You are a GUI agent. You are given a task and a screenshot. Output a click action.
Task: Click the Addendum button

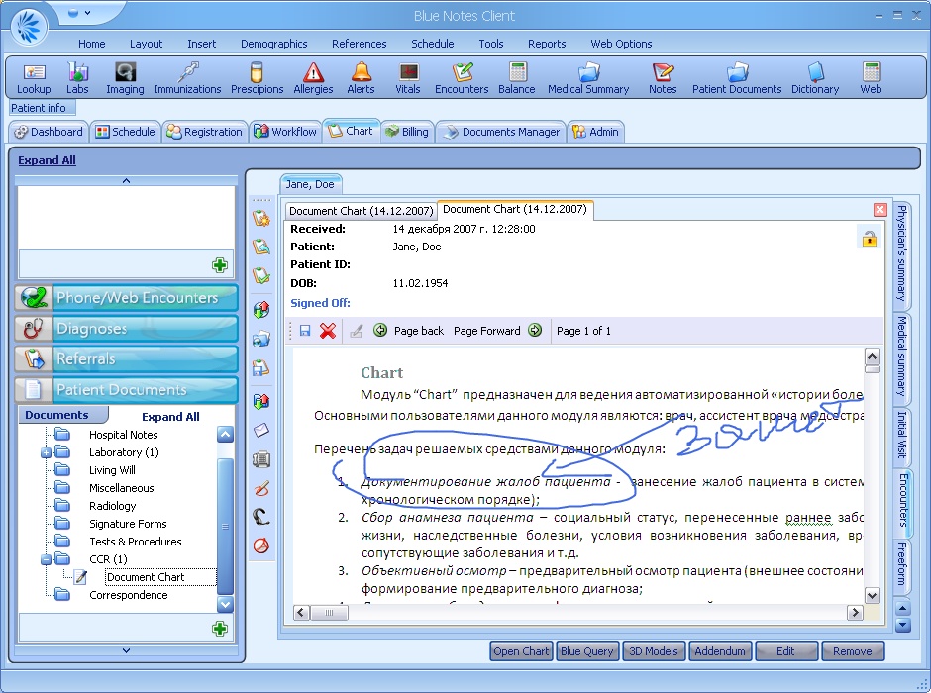[x=720, y=651]
